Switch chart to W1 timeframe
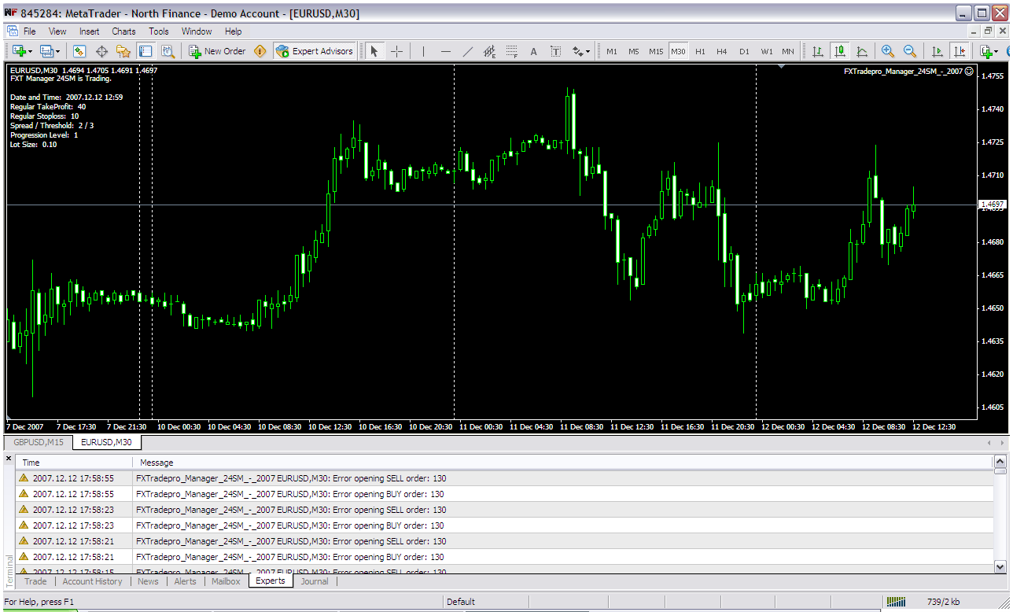Viewport: 1013px width, 612px height. point(766,51)
